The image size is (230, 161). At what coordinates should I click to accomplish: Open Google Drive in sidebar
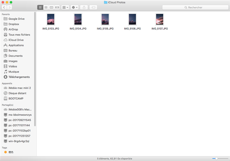click(16, 19)
